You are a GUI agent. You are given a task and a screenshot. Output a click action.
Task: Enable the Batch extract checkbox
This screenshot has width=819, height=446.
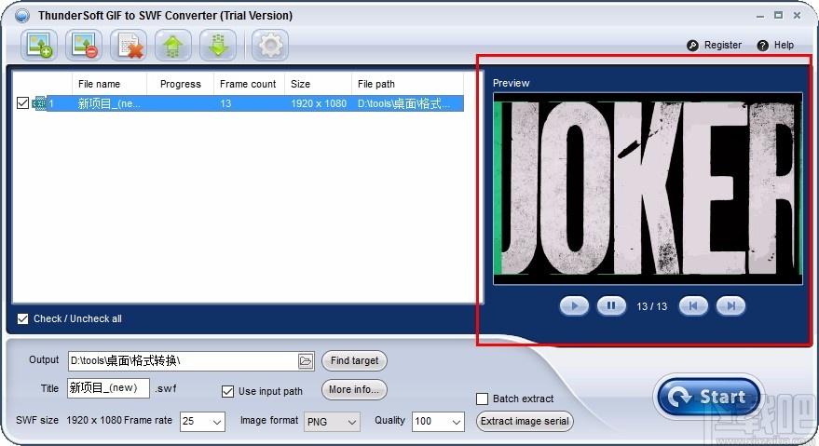pos(482,399)
